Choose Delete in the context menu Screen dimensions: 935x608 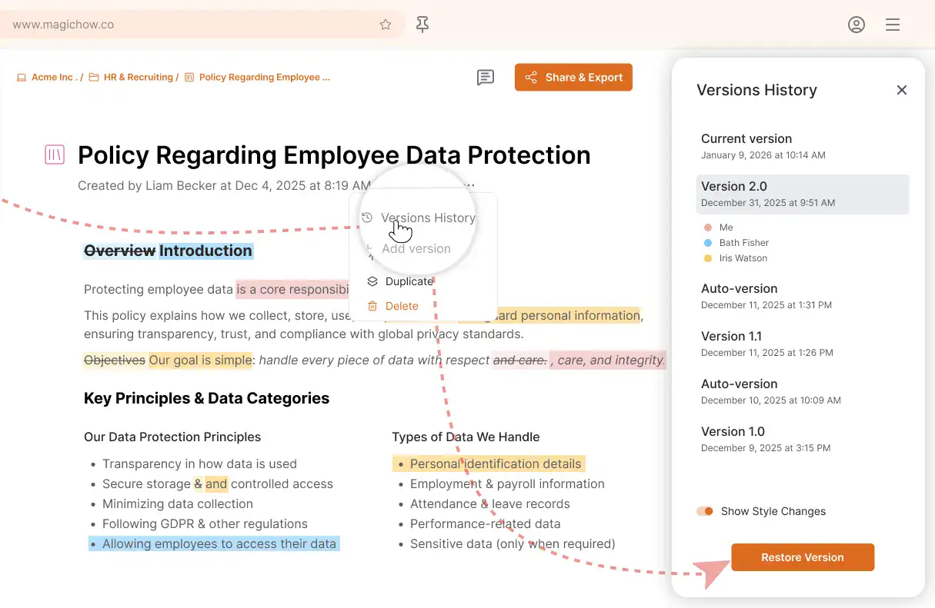click(401, 306)
